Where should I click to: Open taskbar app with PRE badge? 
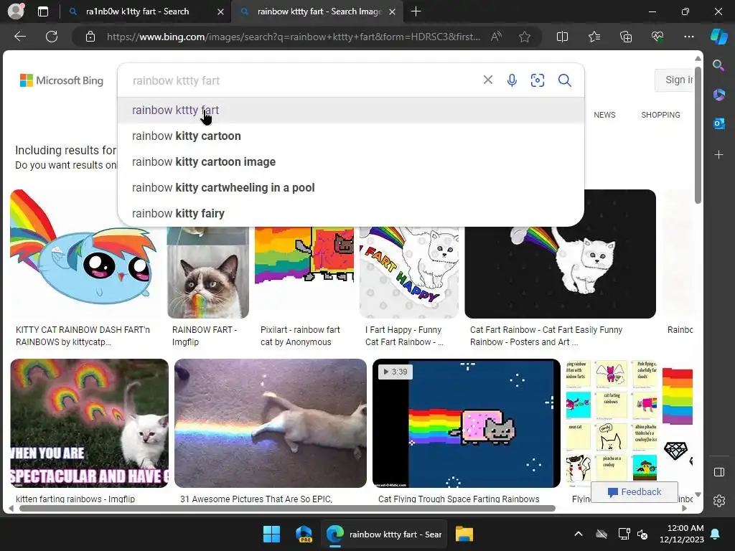pyautogui.click(x=304, y=534)
